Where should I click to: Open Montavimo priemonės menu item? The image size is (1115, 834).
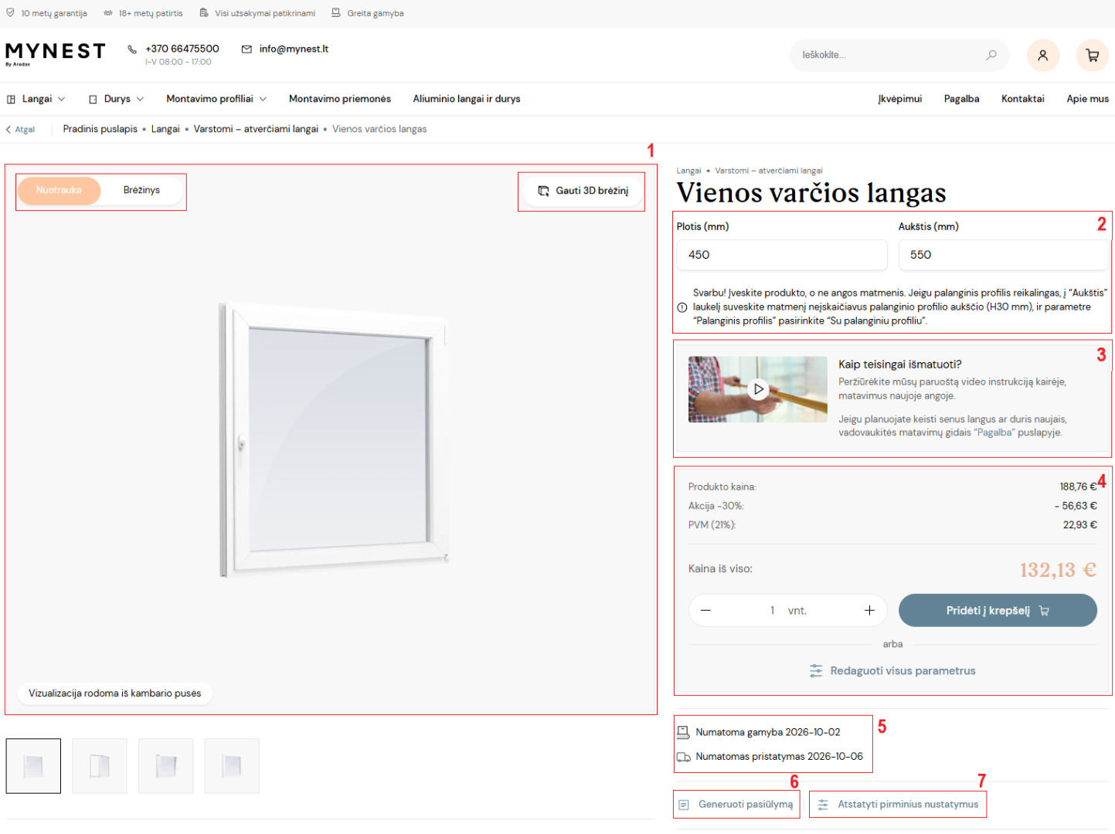click(340, 99)
